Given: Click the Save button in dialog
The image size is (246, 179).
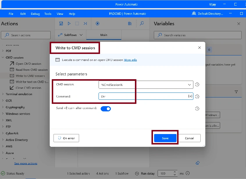Looking at the screenshot, I should coord(165,138).
